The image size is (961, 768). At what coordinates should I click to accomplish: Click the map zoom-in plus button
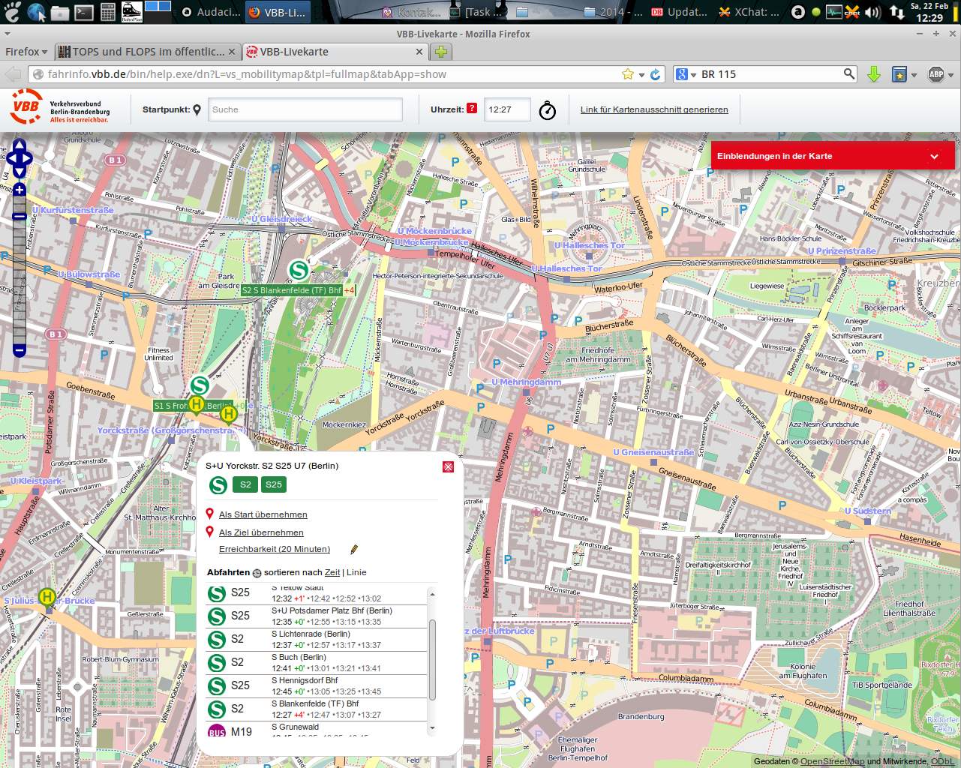20,190
